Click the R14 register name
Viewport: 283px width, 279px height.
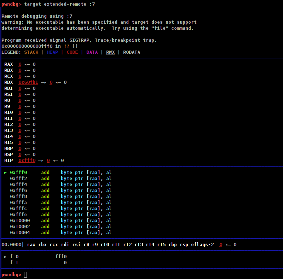pos(8,136)
